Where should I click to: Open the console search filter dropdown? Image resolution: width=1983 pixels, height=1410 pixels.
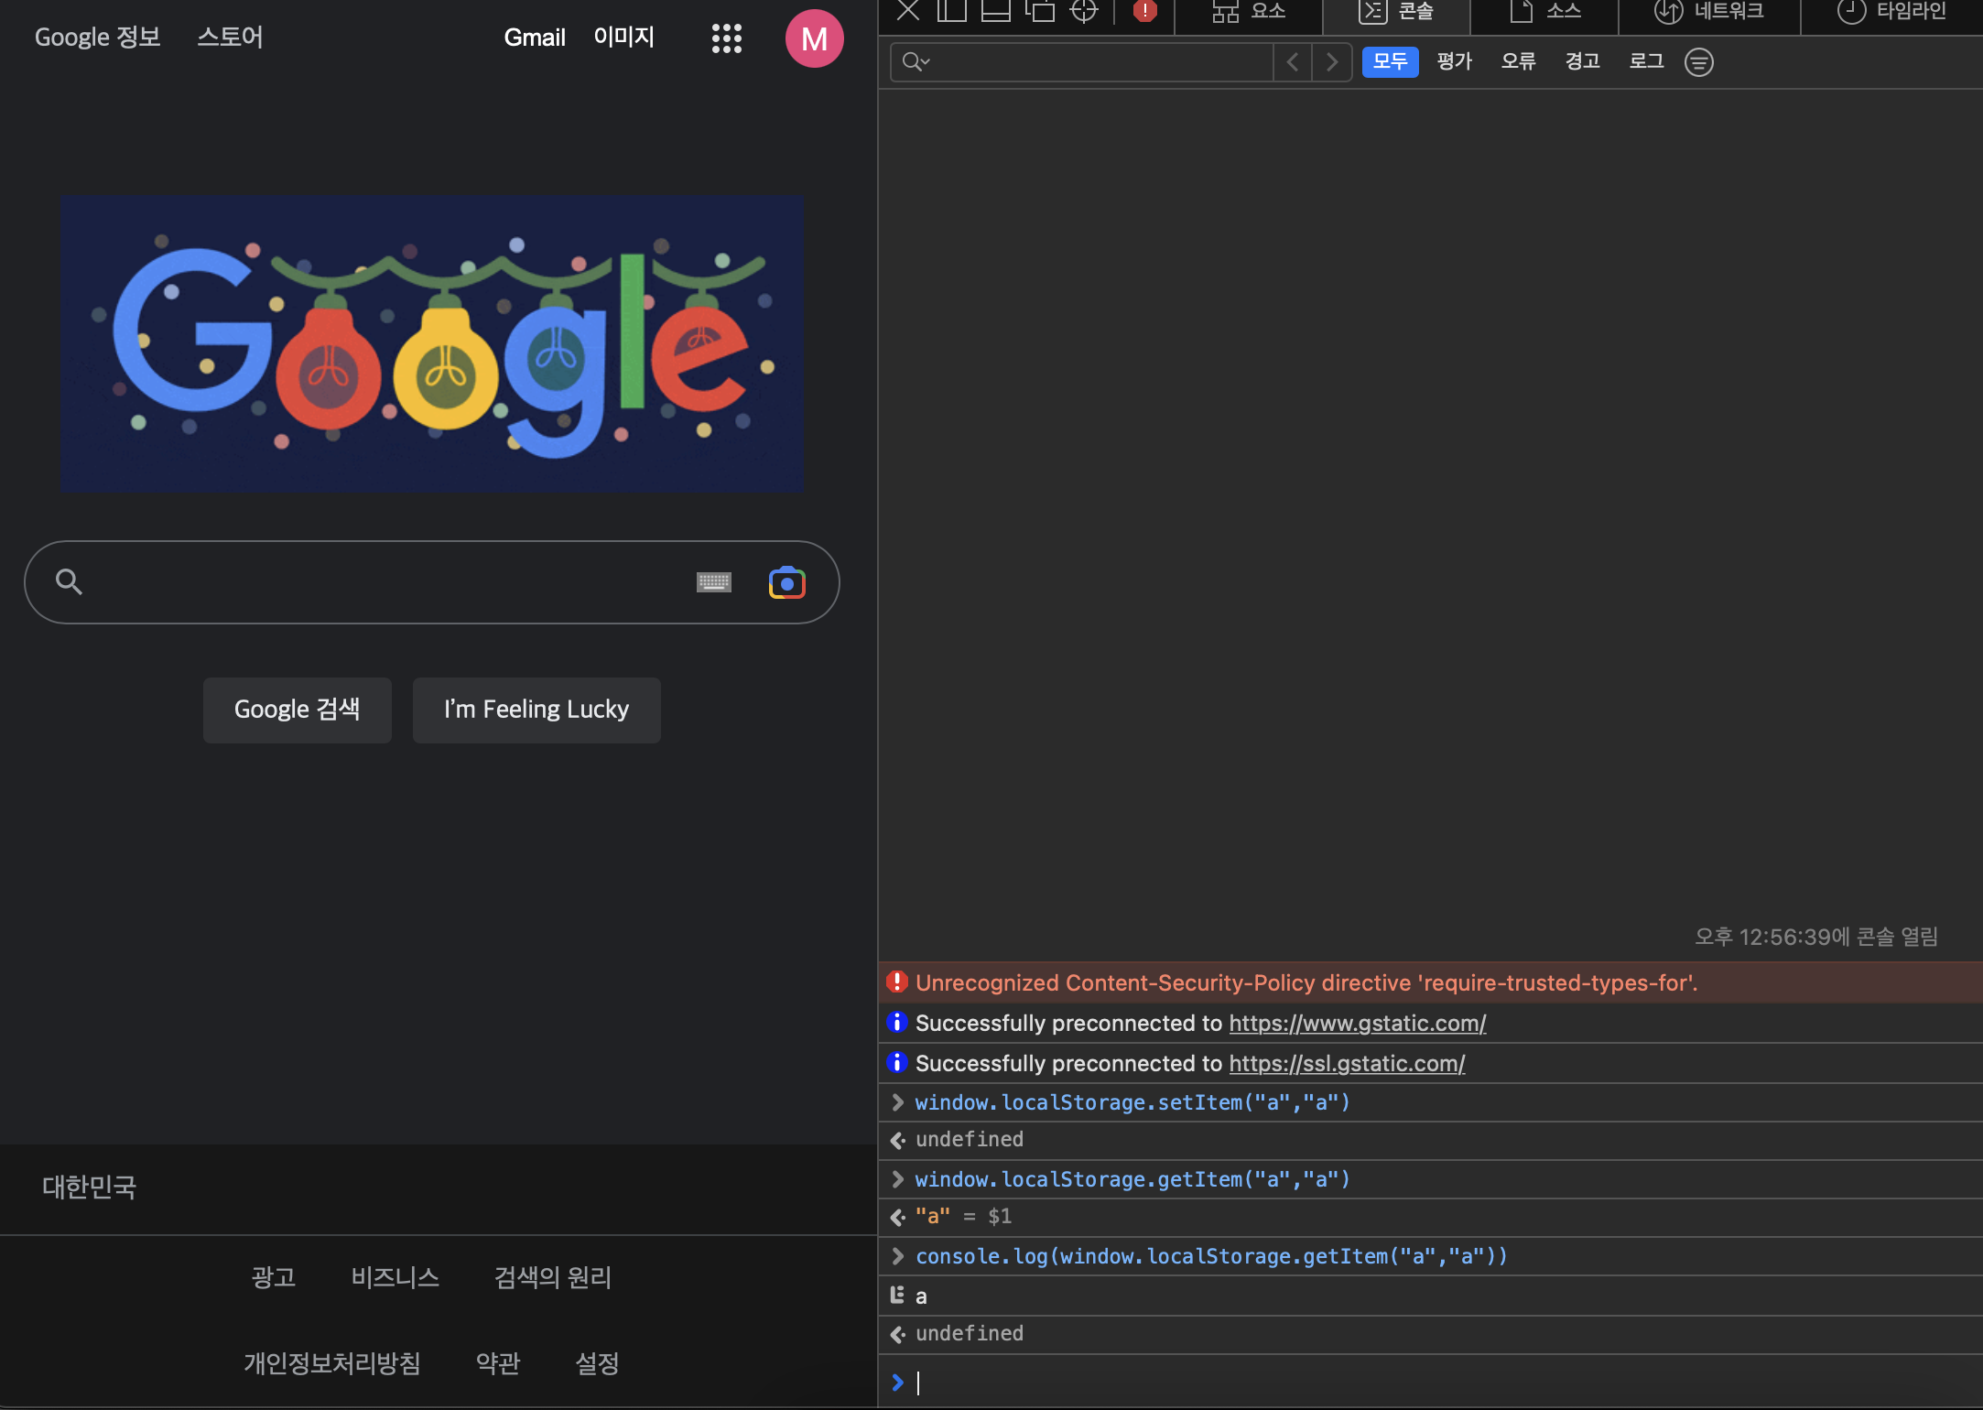click(916, 61)
